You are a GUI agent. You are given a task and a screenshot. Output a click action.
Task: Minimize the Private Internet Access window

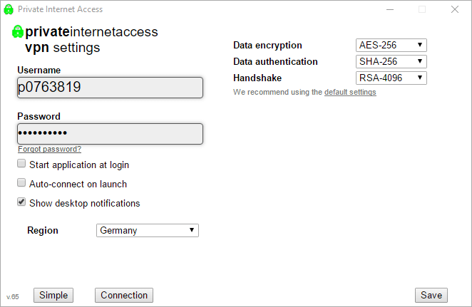pyautogui.click(x=390, y=10)
